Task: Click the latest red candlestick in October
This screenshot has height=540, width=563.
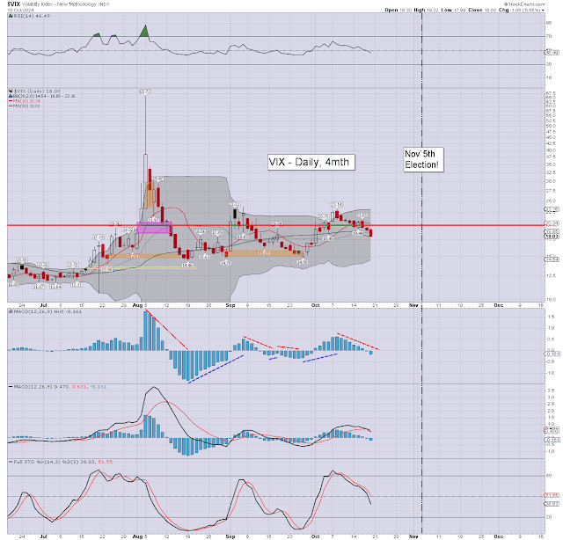Action: (371, 233)
